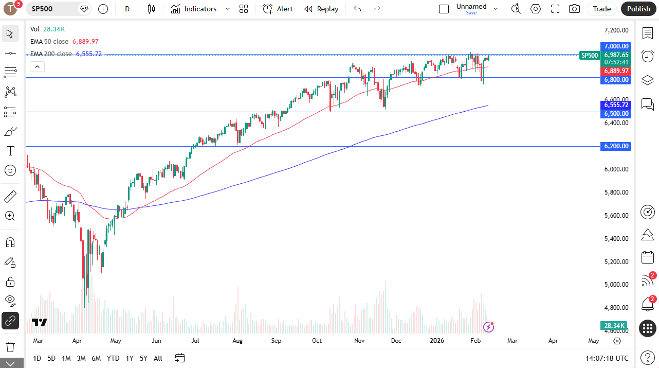This screenshot has height=368, width=659.
Task: Open time zone menu at 14:07:18 UTC
Action: [x=607, y=358]
